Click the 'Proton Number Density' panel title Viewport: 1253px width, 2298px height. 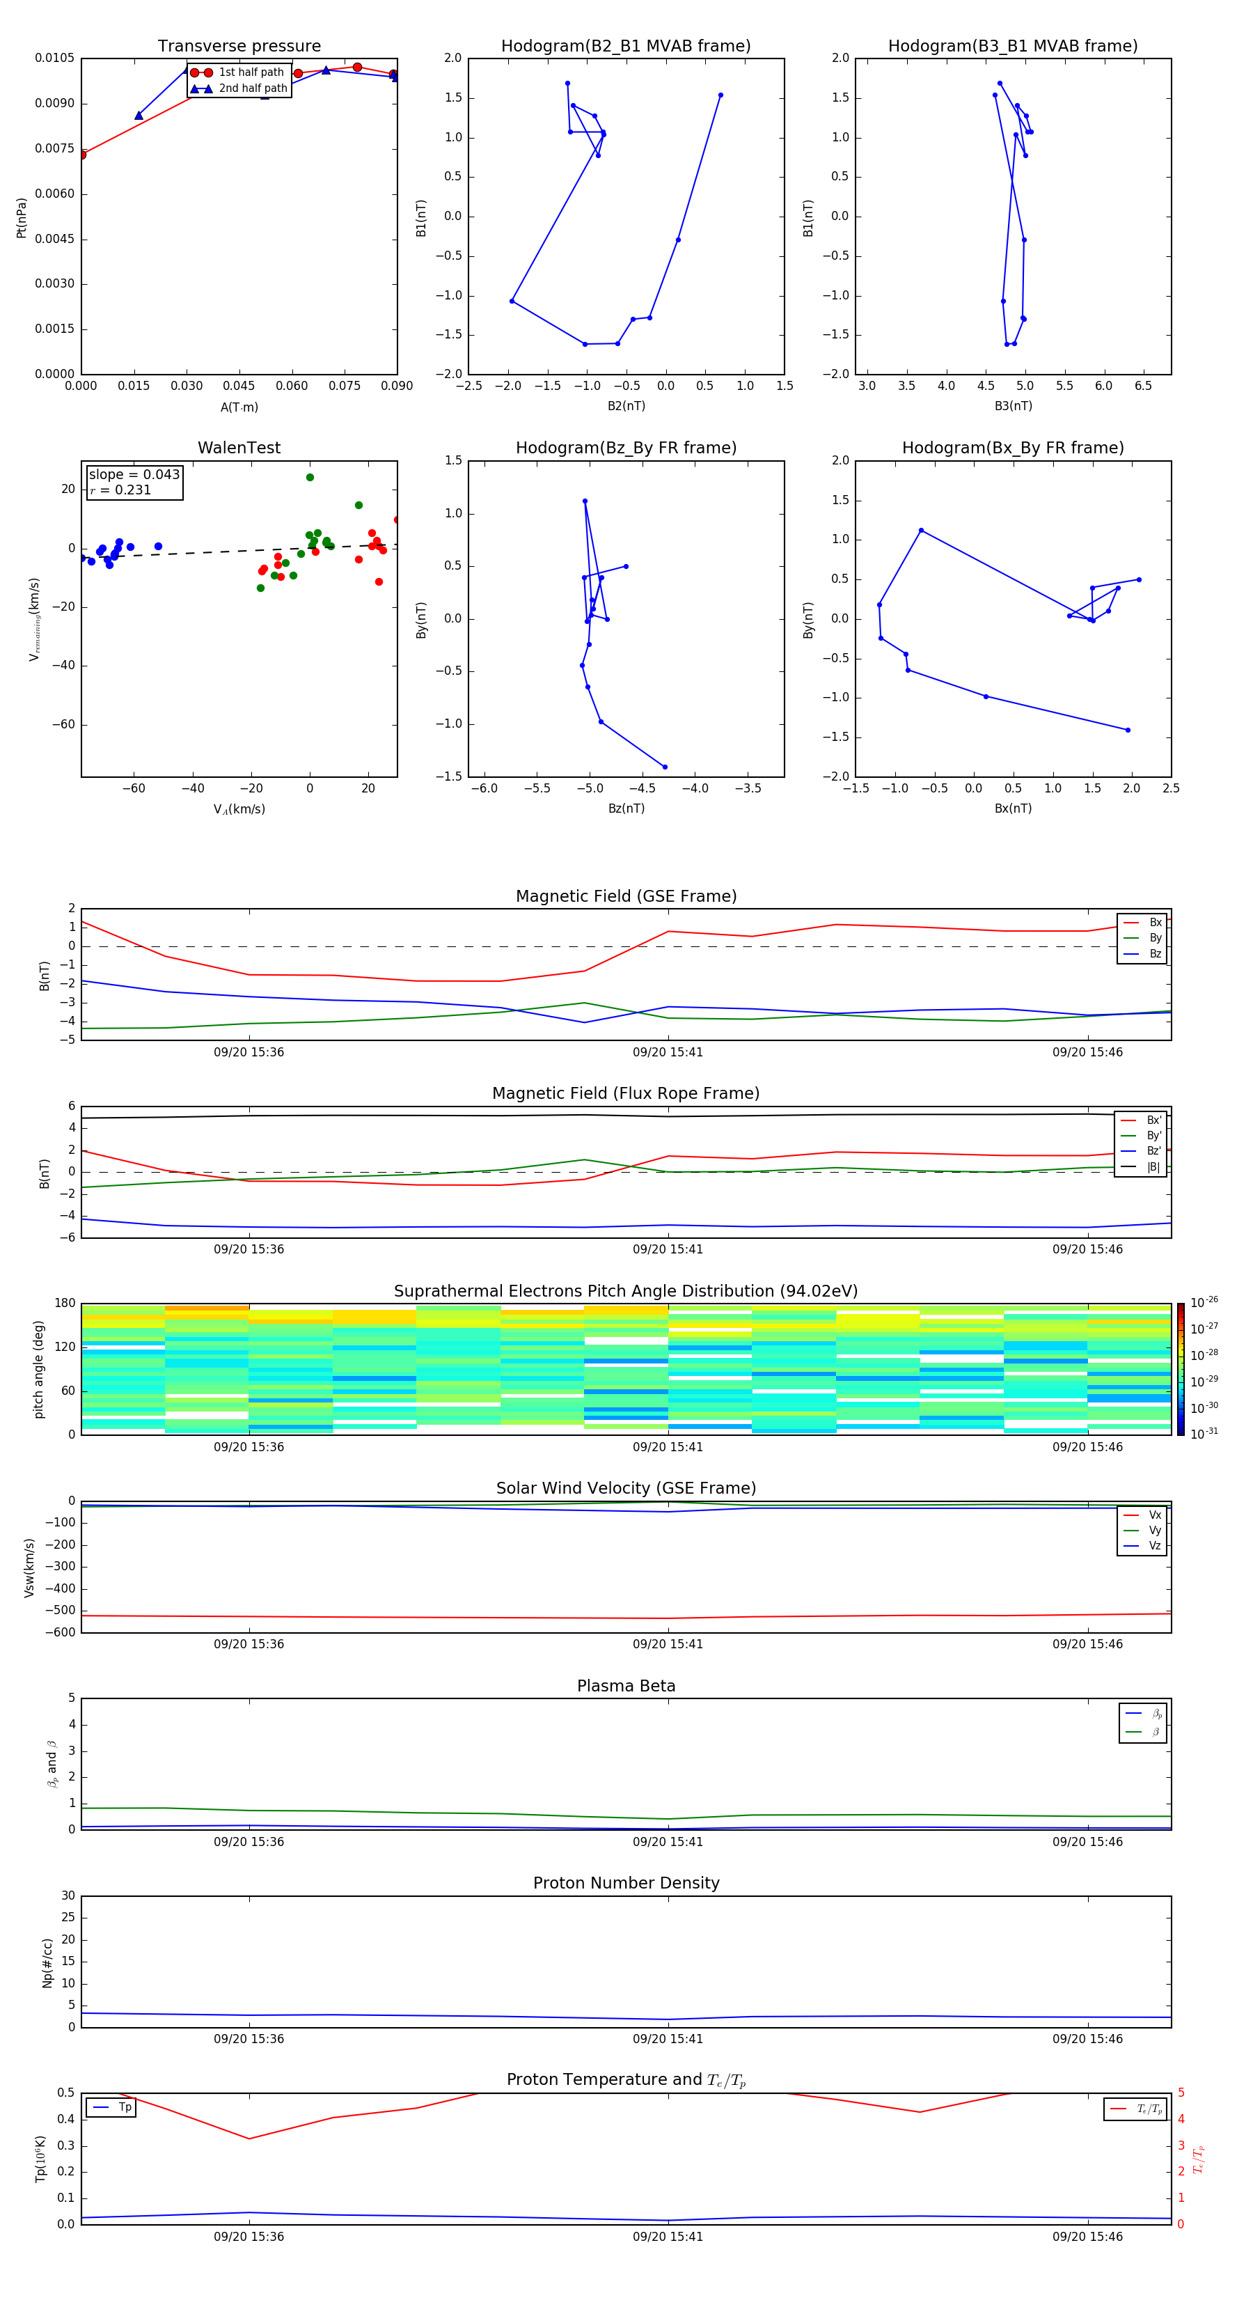pos(626,1883)
